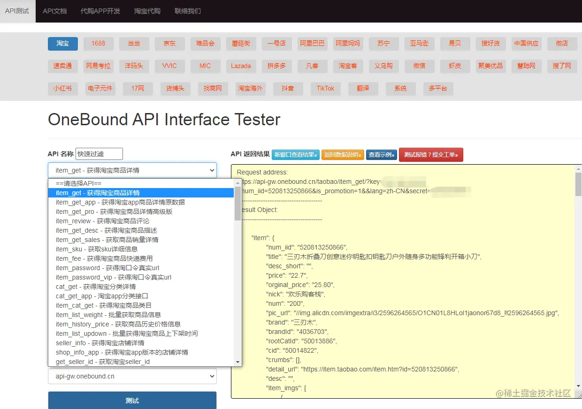This screenshot has width=582, height=409.
Task: Open the API测试 tab in top navigation
Action: click(x=17, y=11)
